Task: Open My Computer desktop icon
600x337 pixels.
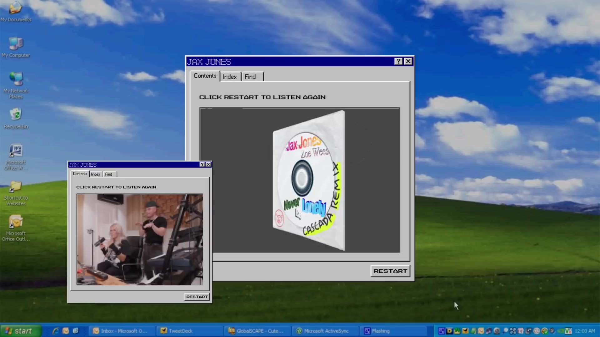Action: point(16,47)
